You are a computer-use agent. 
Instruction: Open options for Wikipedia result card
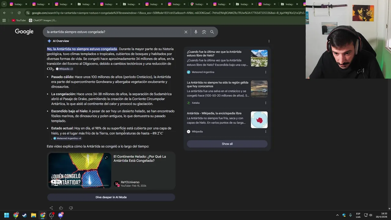tap(265, 132)
